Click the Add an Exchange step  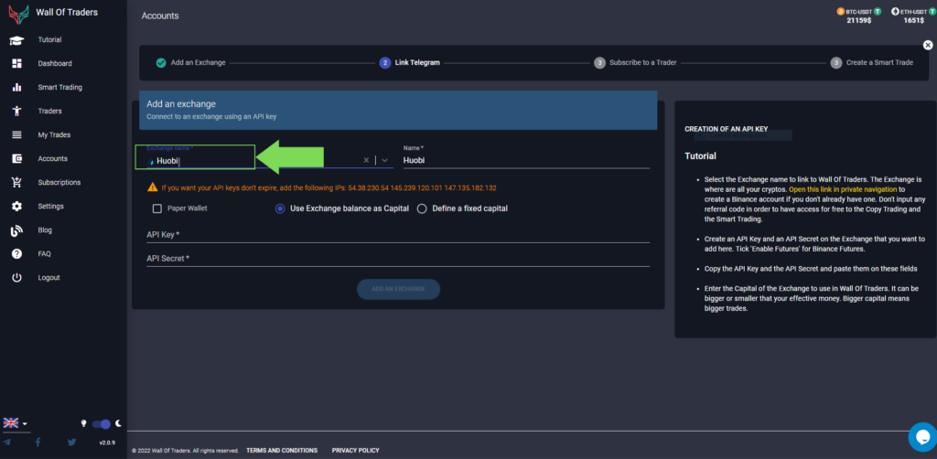coord(191,63)
